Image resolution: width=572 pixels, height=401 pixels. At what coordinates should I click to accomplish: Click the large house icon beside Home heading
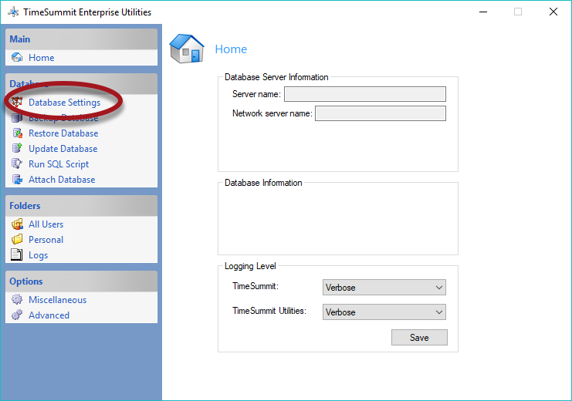coord(187,49)
